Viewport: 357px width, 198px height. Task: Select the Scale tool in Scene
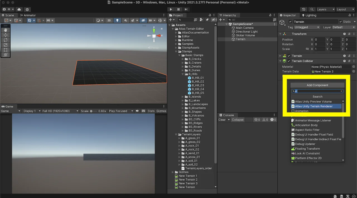tap(6, 45)
